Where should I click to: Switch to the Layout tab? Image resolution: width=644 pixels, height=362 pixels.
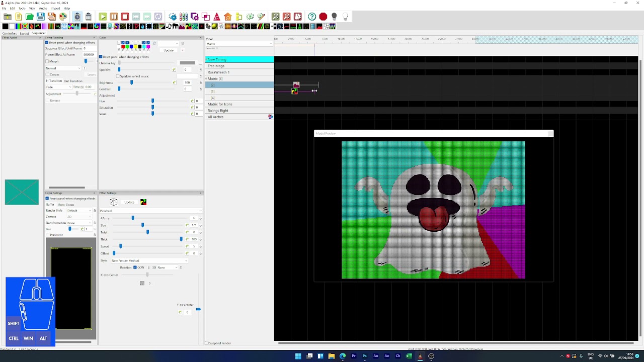24,33
